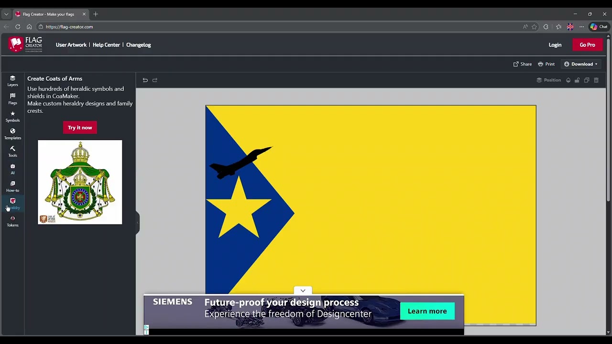Open the Layers panel
This screenshot has width=612, height=344.
(x=12, y=81)
